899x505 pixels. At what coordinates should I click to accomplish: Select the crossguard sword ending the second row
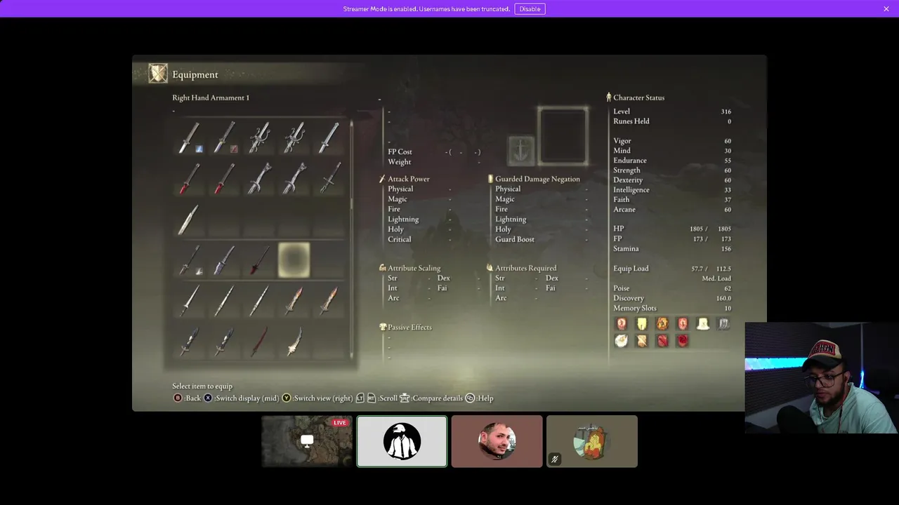329,178
